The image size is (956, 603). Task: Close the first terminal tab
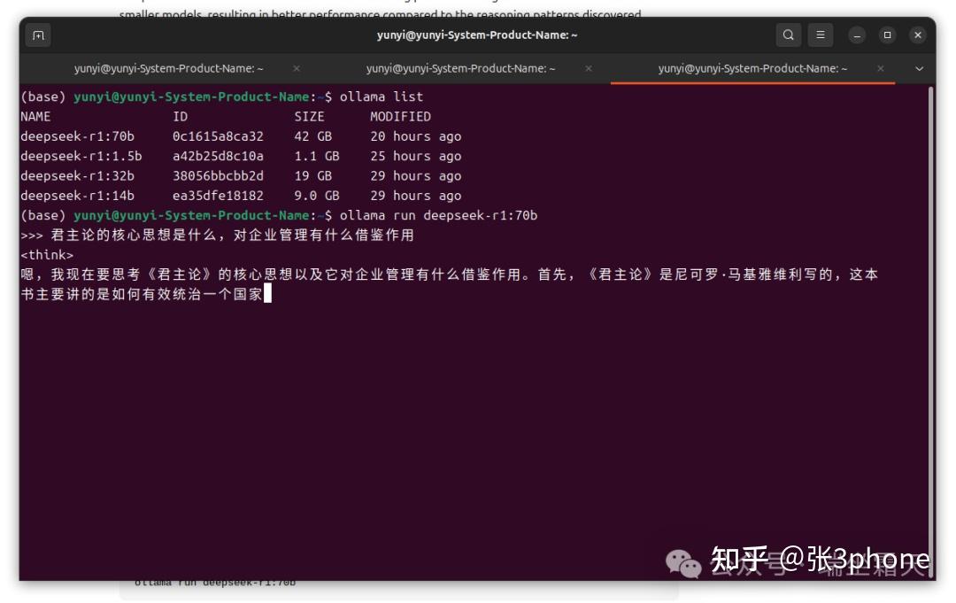coord(295,67)
